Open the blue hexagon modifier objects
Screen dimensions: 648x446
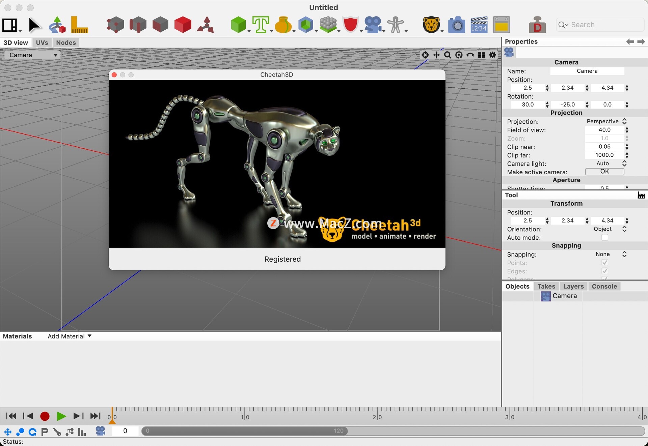coord(306,25)
